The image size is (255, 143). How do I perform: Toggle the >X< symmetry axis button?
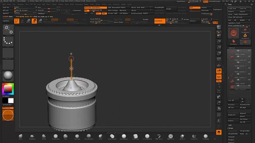click(87, 11)
